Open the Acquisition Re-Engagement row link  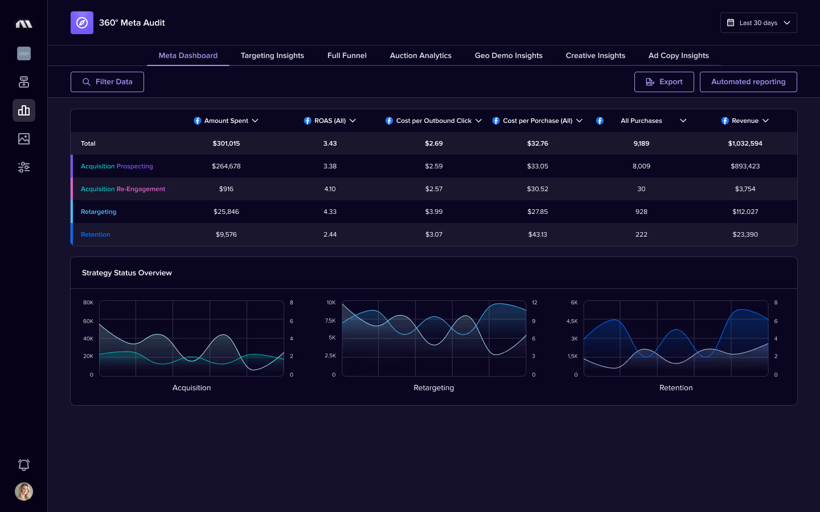pos(123,189)
